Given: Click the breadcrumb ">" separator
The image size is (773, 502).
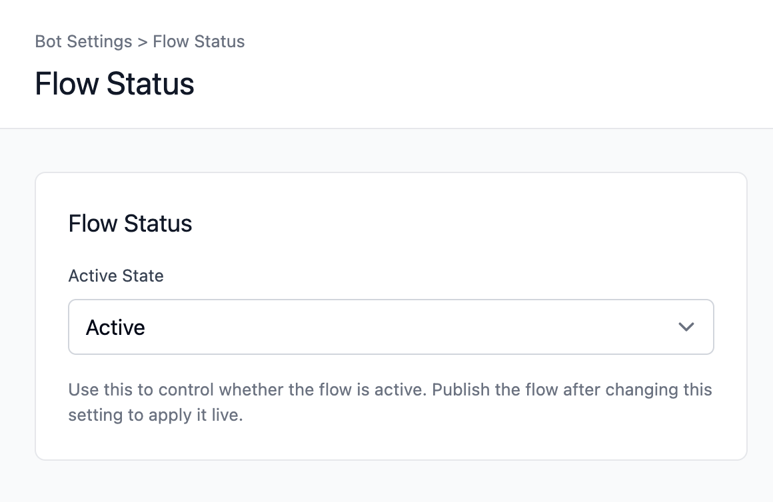Looking at the screenshot, I should pos(142,42).
